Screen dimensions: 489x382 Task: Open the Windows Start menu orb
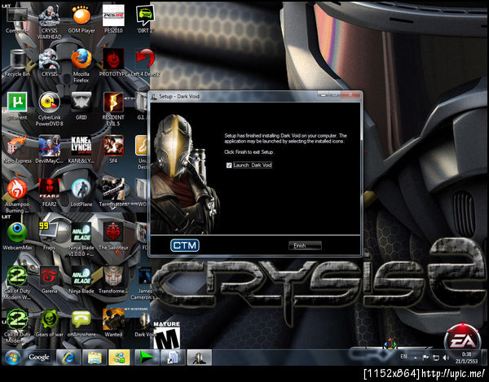coord(12,358)
